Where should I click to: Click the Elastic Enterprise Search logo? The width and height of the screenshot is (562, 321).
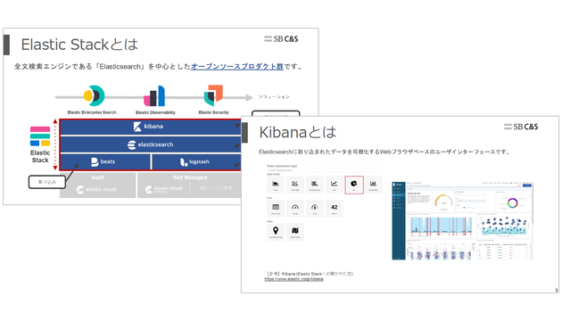coord(94,95)
